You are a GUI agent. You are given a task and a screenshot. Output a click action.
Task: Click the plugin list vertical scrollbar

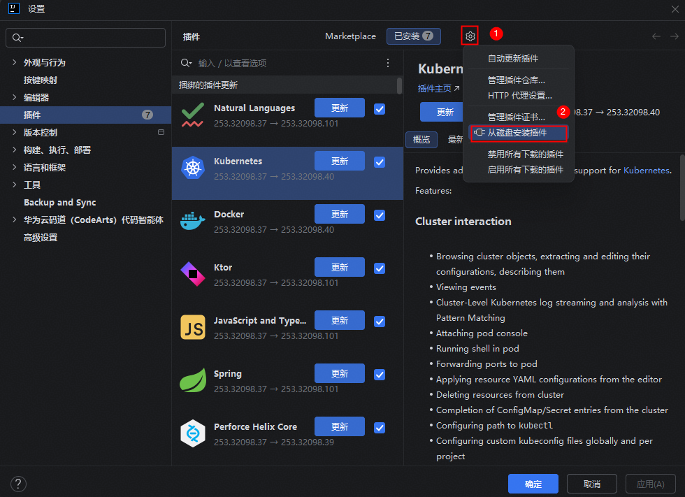tap(399, 85)
